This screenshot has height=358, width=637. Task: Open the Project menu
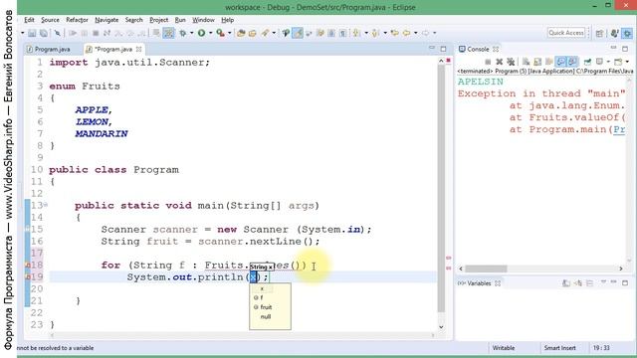159,20
